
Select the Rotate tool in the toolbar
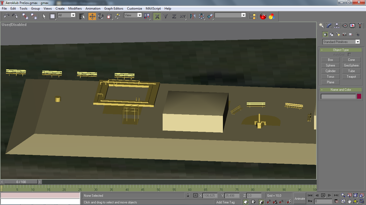coord(101,17)
